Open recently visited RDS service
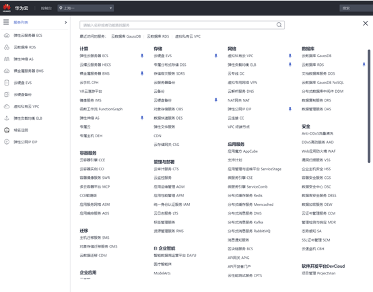 click(x=158, y=36)
